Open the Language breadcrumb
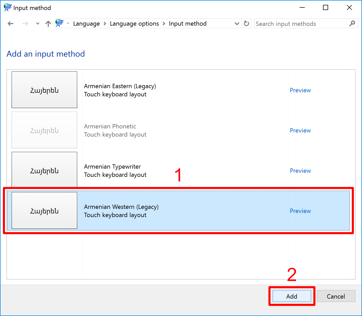This screenshot has height=316, width=362. tap(86, 24)
